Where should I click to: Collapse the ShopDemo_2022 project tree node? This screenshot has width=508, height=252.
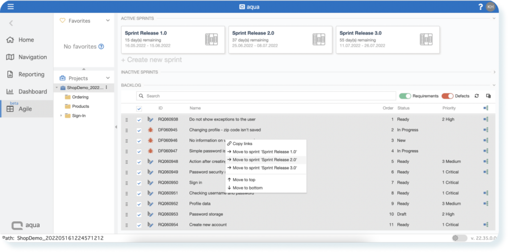pyautogui.click(x=57, y=88)
